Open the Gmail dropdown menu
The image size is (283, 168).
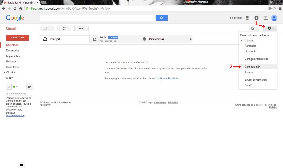point(12,28)
